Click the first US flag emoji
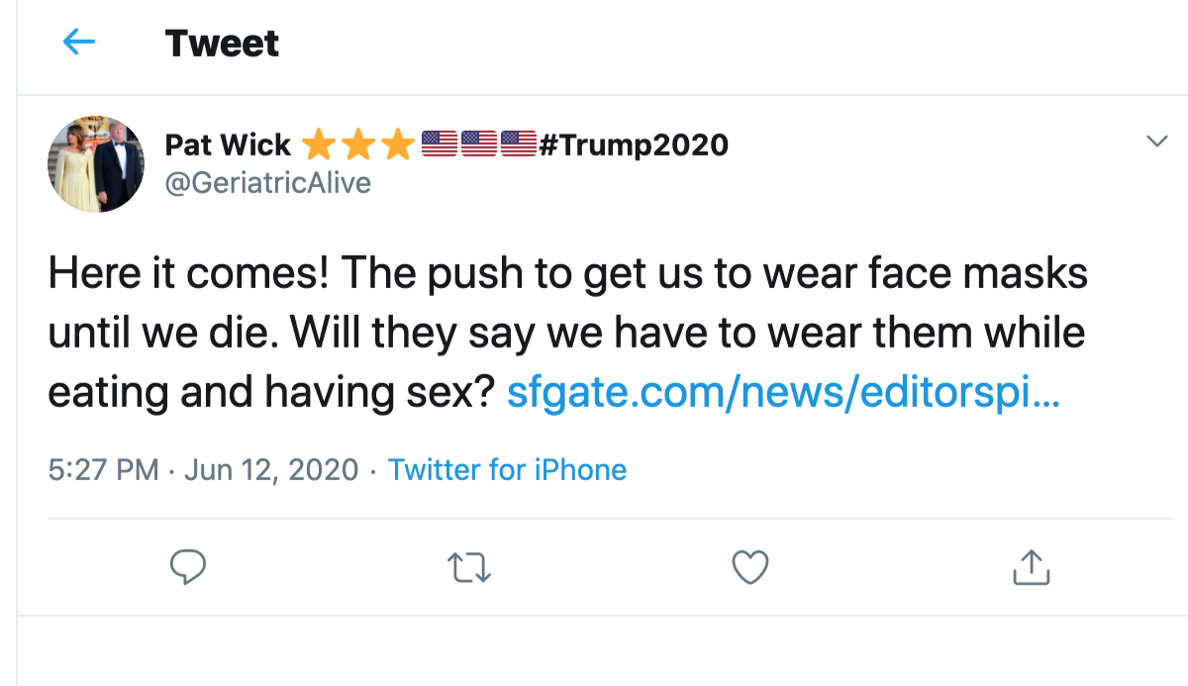This screenshot has width=1188, height=686. click(x=439, y=145)
